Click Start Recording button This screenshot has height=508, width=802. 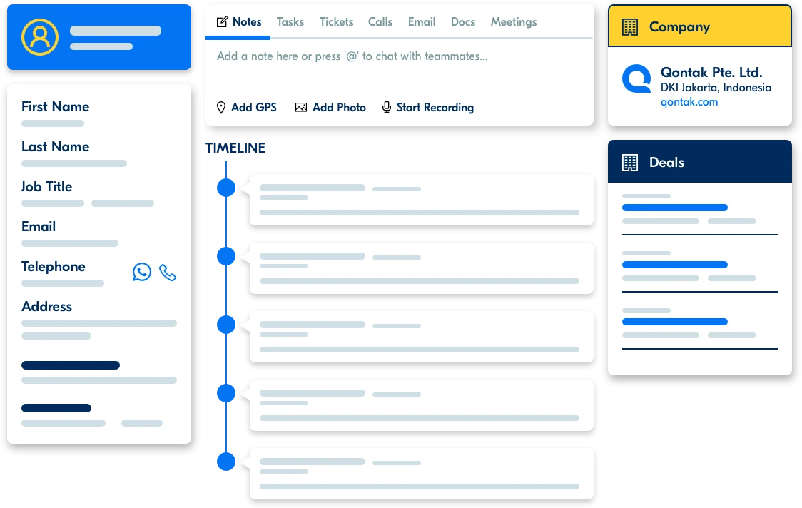[427, 108]
